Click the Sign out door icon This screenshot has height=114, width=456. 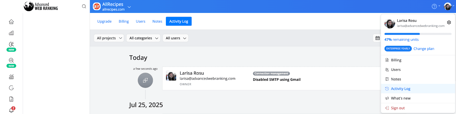click(387, 108)
